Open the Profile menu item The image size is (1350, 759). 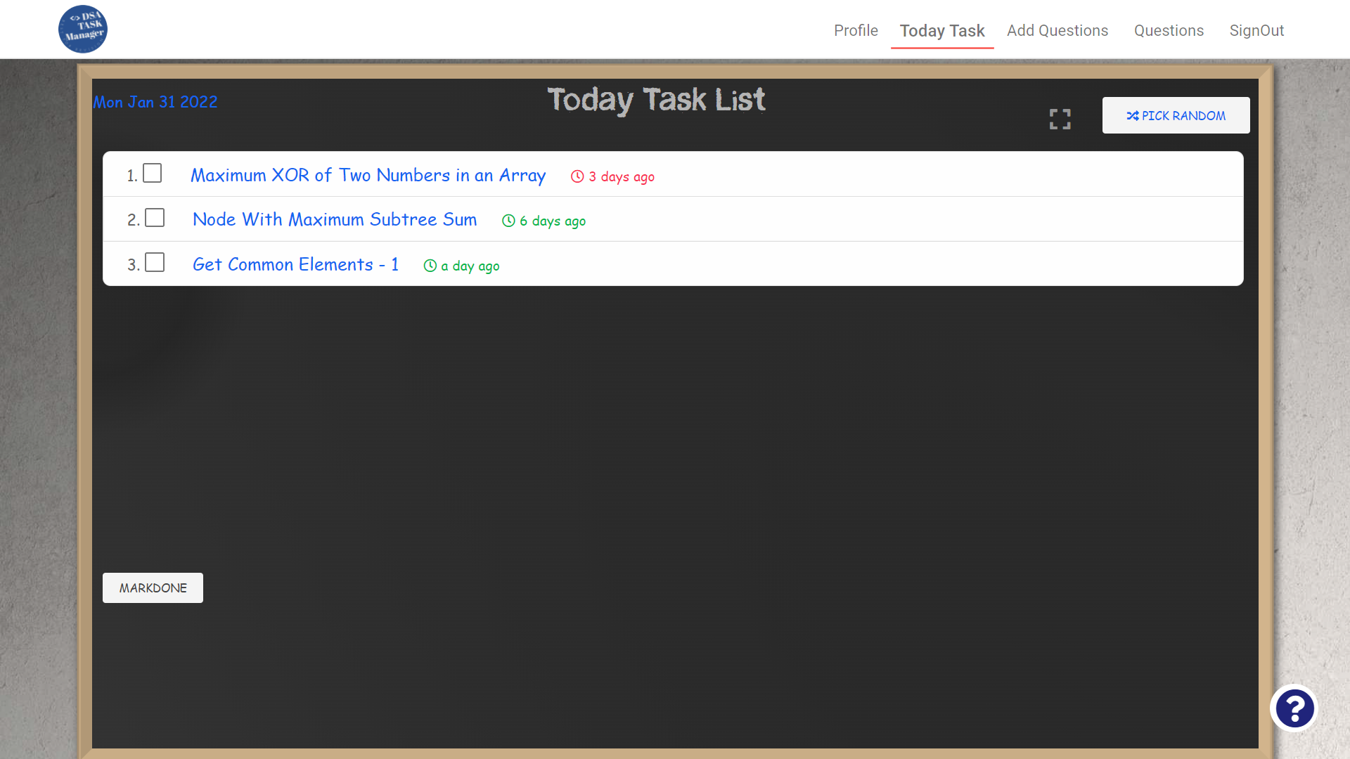(x=856, y=30)
